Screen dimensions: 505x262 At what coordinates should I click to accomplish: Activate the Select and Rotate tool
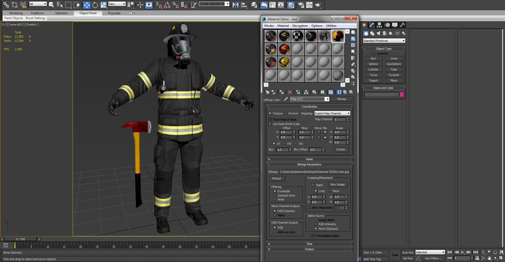coord(95,5)
